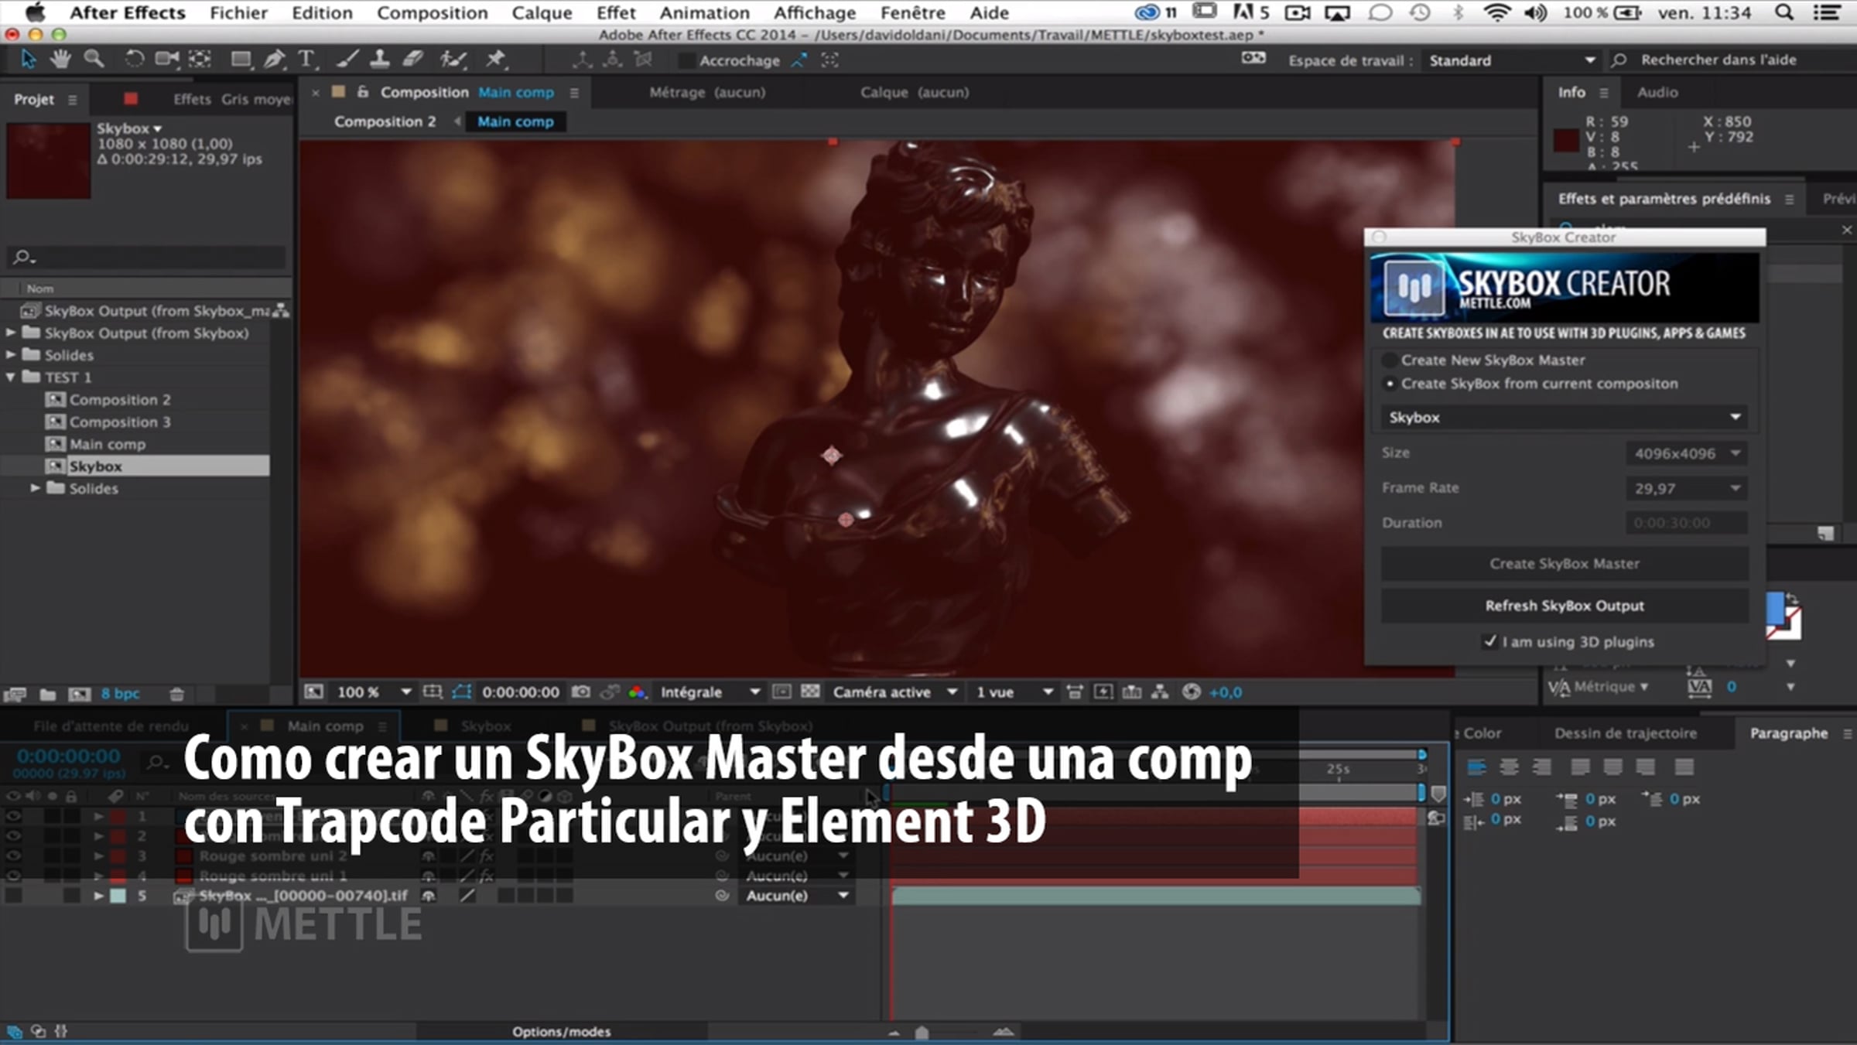Image resolution: width=1857 pixels, height=1045 pixels.
Task: Center-align the paragraph text
Action: tap(1509, 767)
